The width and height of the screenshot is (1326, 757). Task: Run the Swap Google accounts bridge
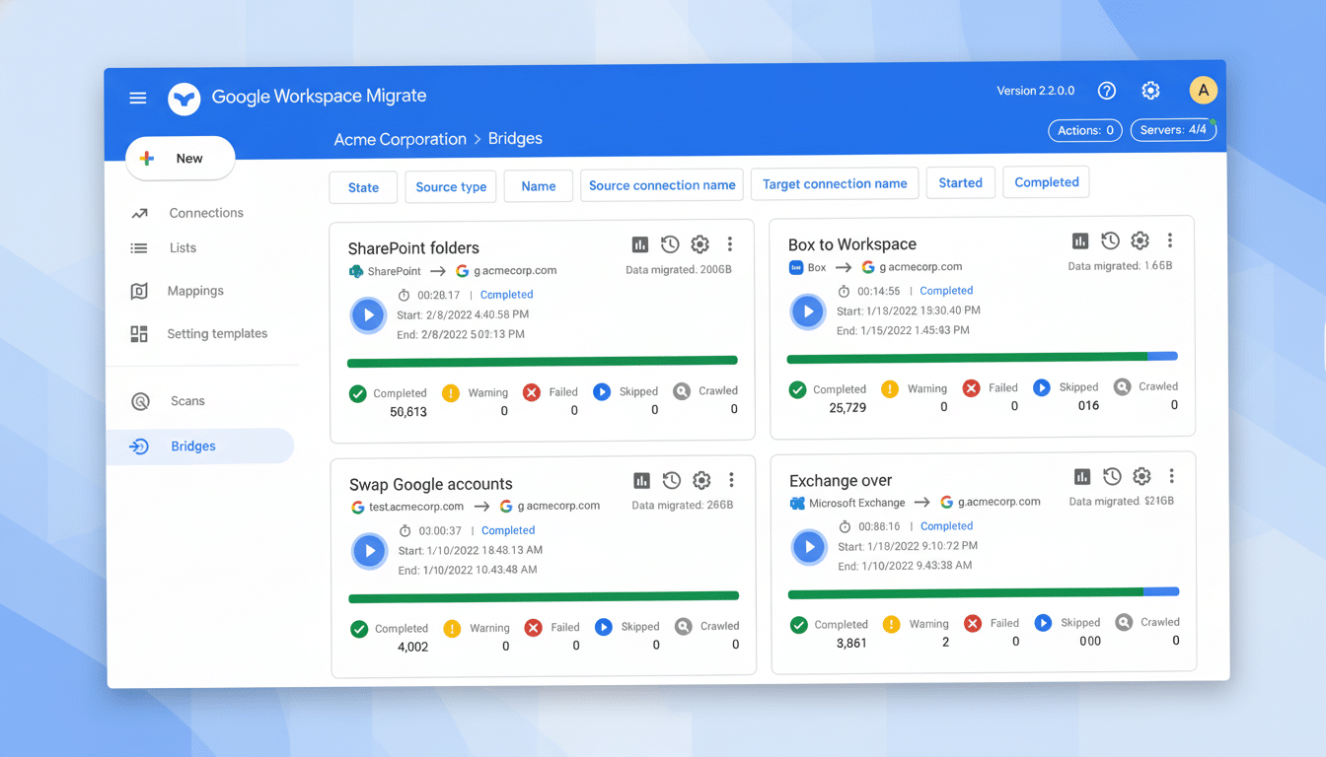[370, 551]
